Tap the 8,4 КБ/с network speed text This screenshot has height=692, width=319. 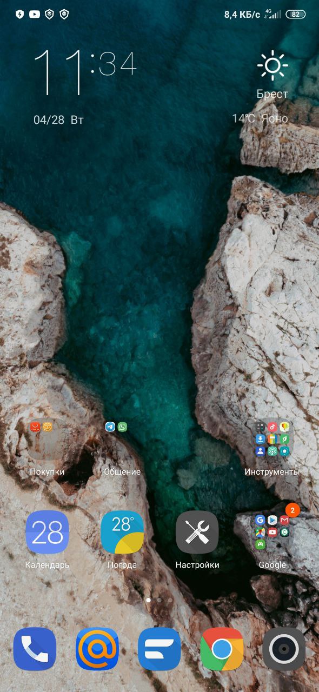coord(242,15)
